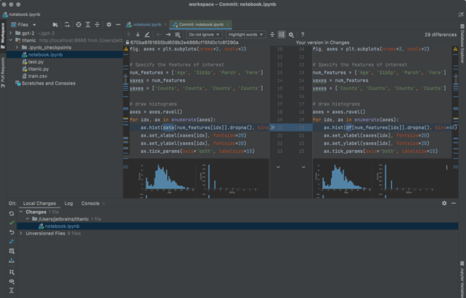Click the Rollback icon in Git panel

coord(12,232)
